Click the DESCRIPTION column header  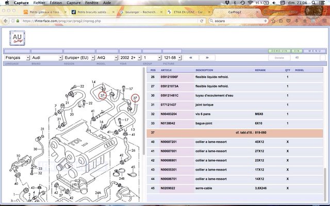coord(204,70)
